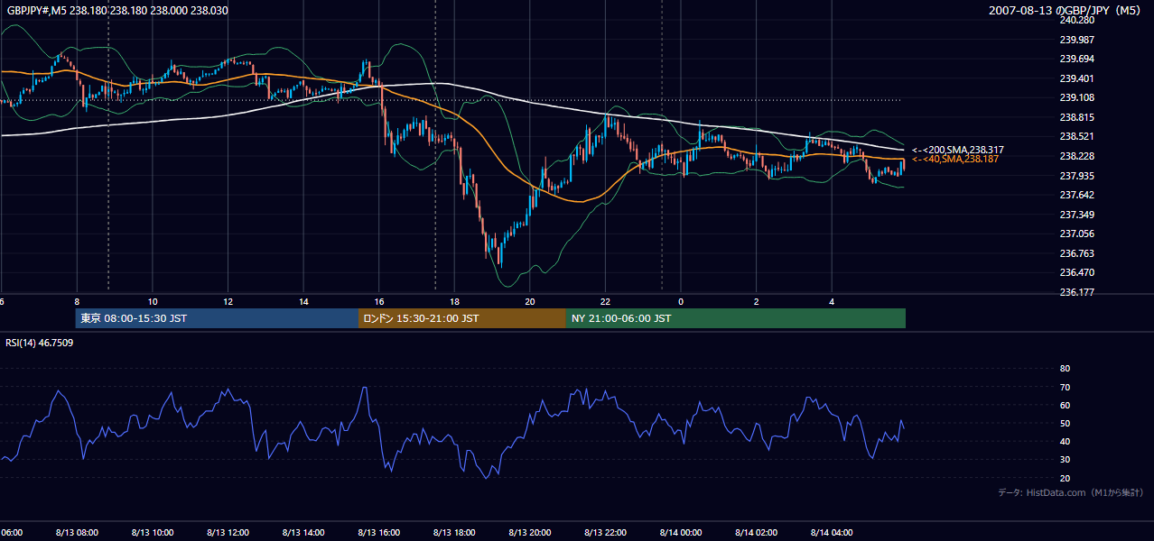Click the 2007-08-13 GBP/JPY (M5) title
The width and height of the screenshot is (1154, 541).
coord(1065,10)
